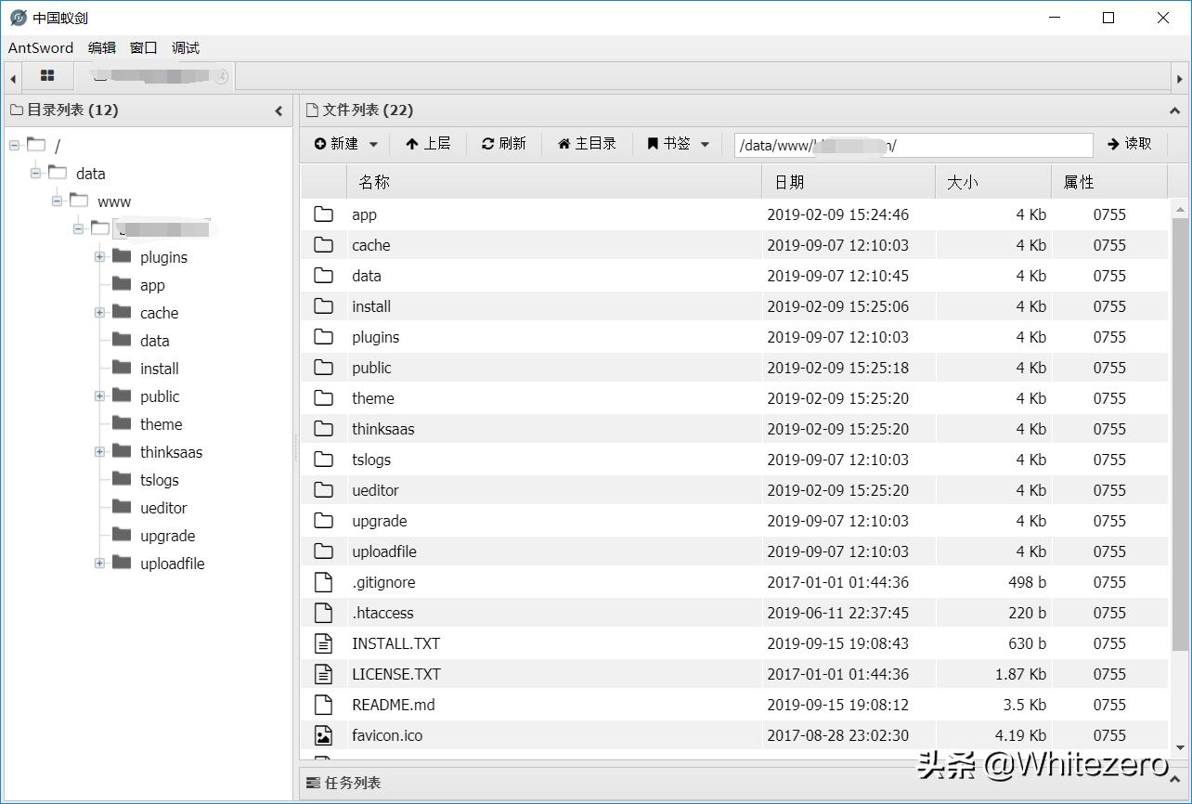Click the thinksaas folder icon in directory tree
This screenshot has width=1192, height=804.
[x=122, y=451]
